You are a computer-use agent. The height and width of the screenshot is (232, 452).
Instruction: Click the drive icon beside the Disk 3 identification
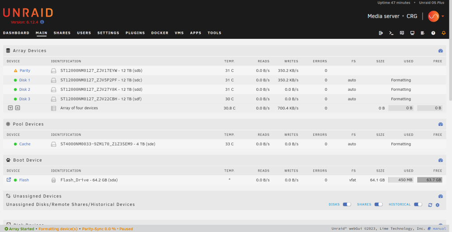pyautogui.click(x=54, y=99)
